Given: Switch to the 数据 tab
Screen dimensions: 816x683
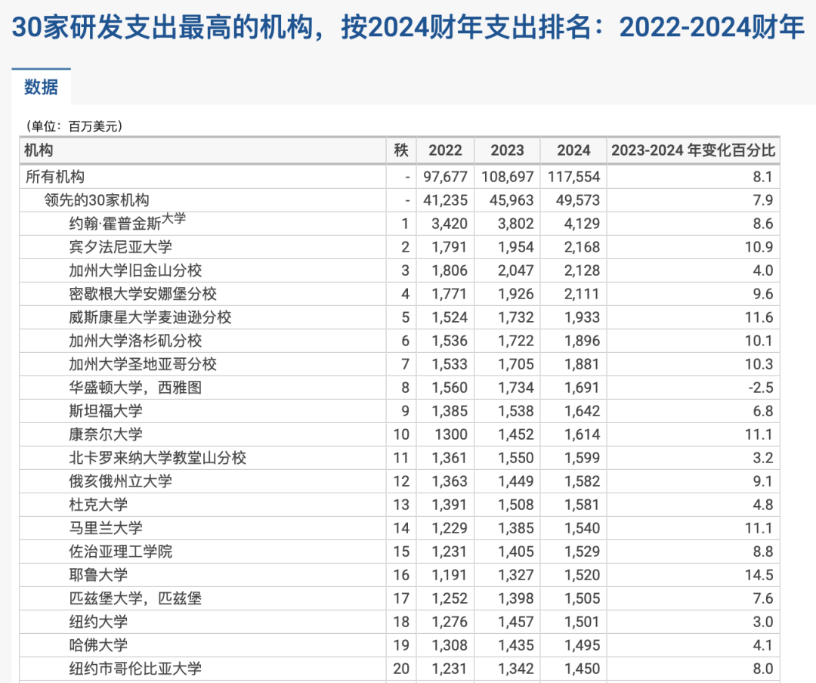Looking at the screenshot, I should pos(41,87).
